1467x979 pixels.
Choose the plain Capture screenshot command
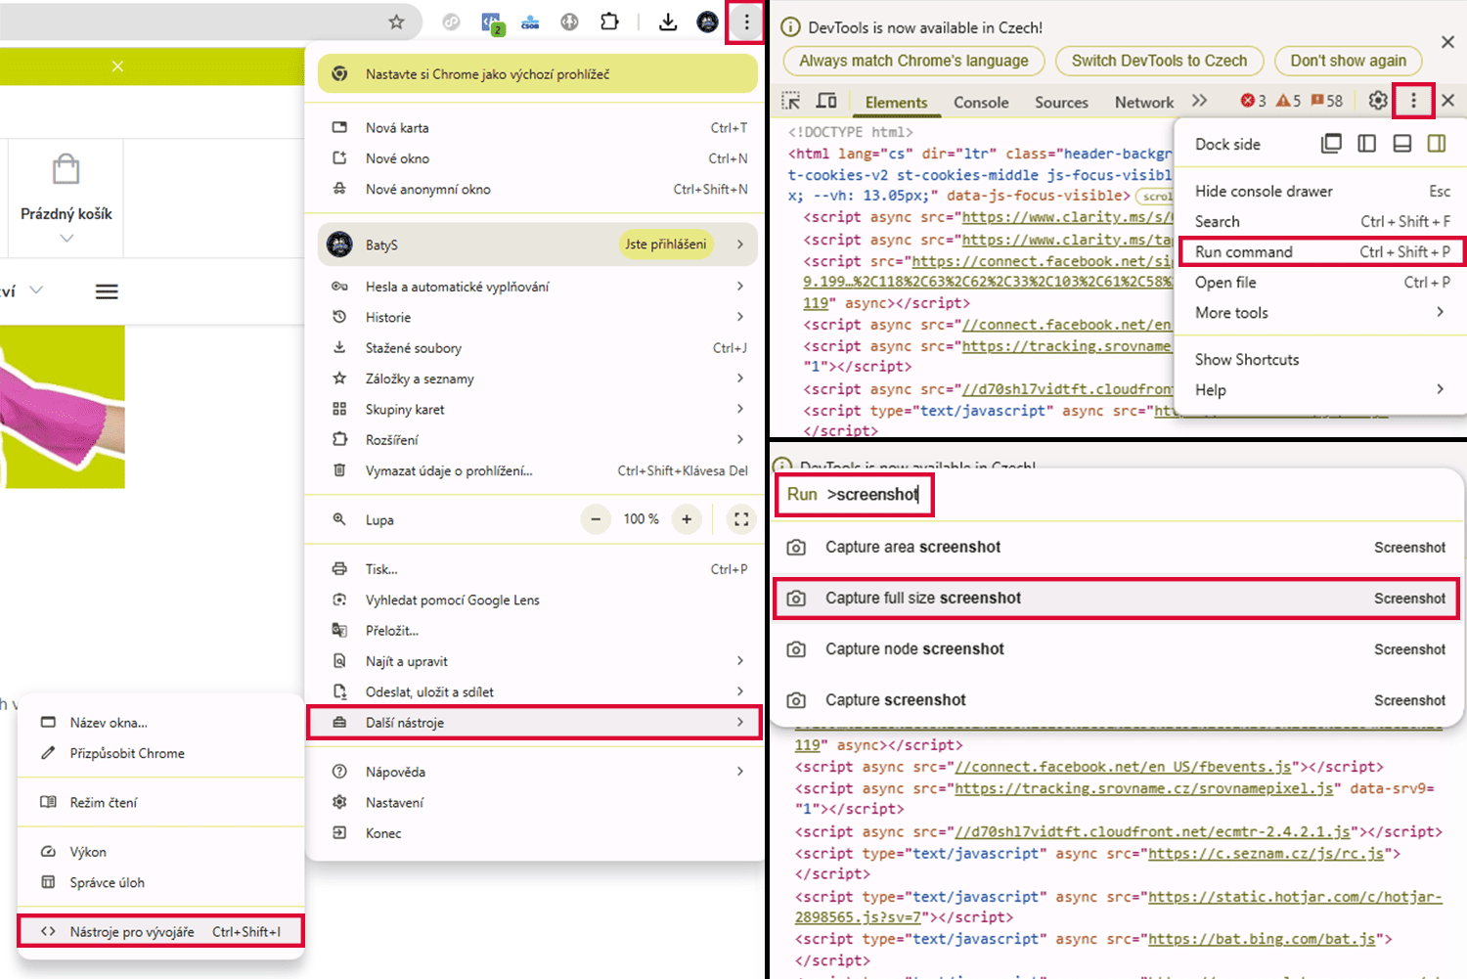(x=1116, y=699)
